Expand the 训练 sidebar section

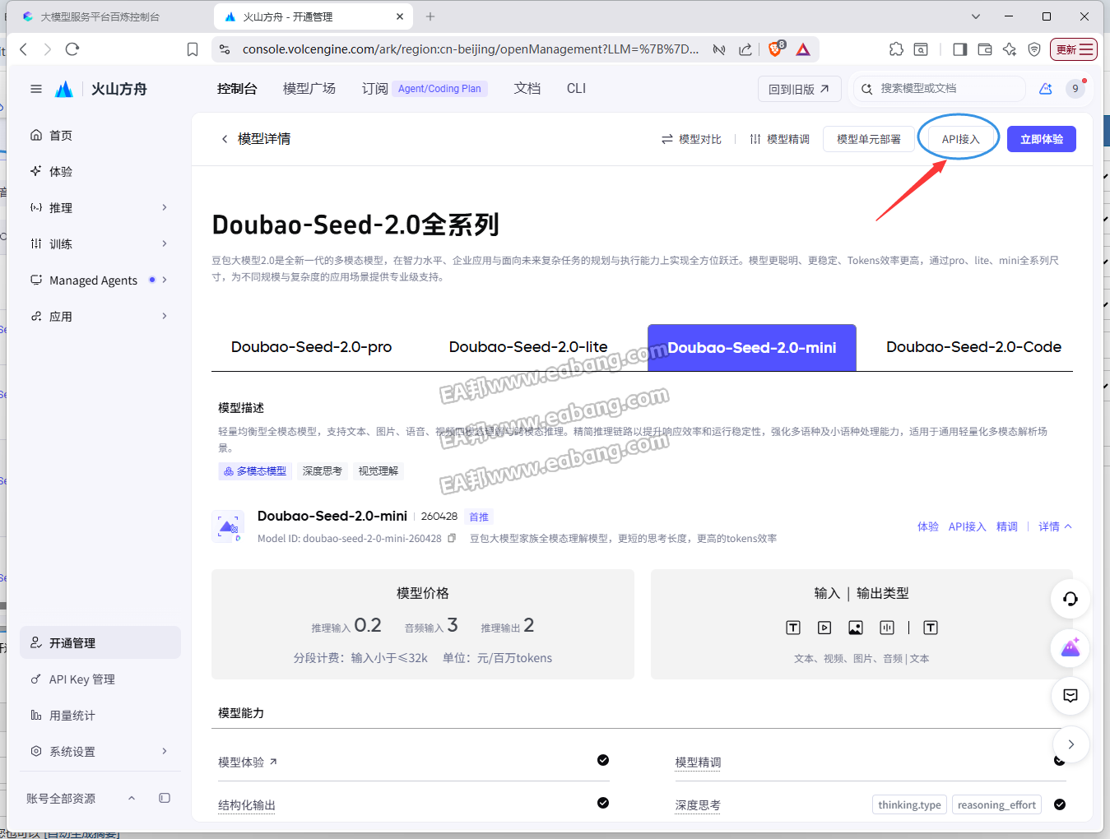[100, 243]
